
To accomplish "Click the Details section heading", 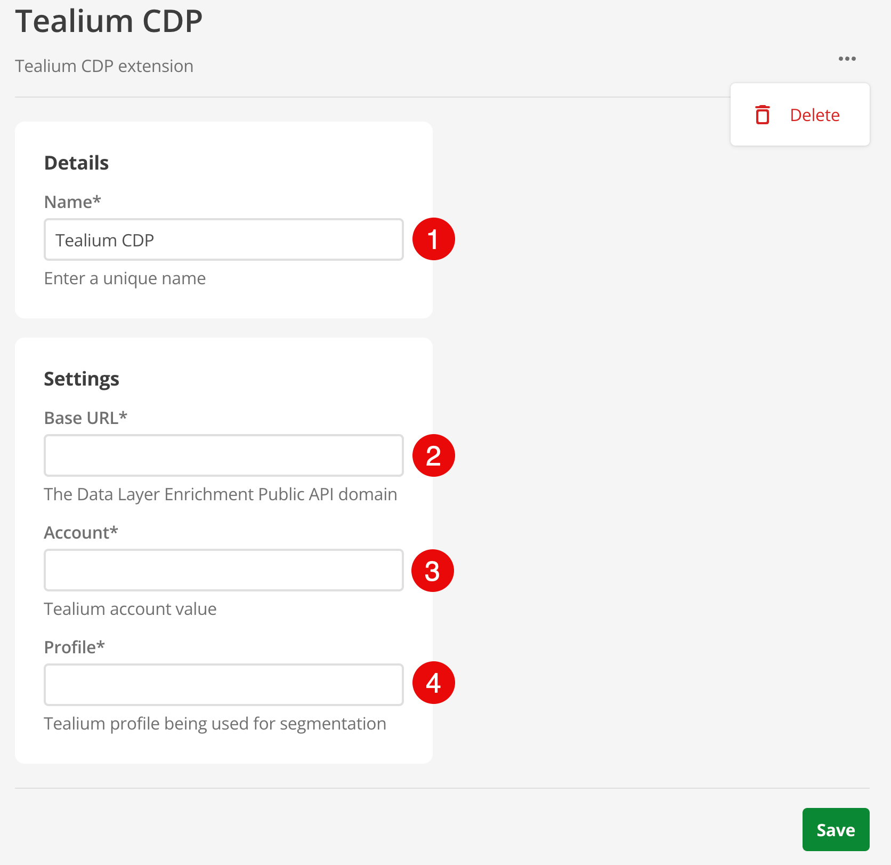I will [76, 163].
